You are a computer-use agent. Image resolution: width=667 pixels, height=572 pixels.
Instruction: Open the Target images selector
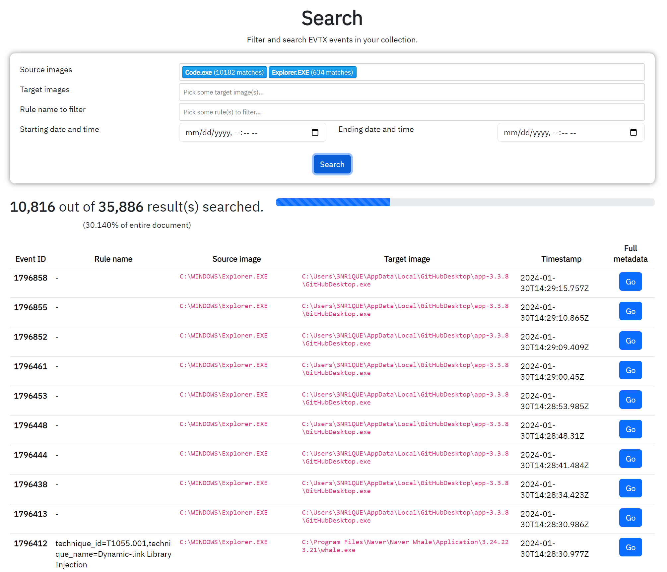(411, 92)
